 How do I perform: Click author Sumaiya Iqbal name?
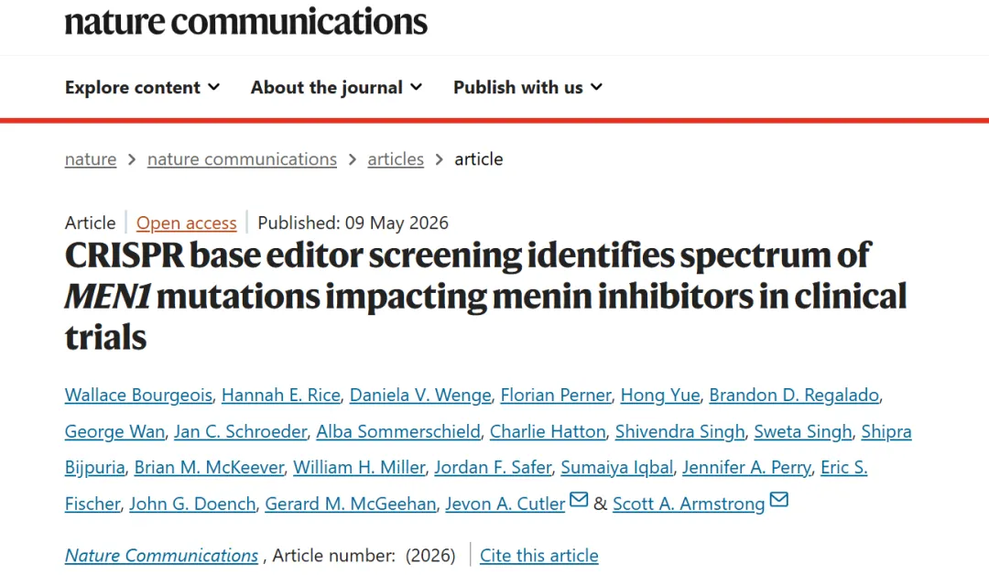[617, 467]
